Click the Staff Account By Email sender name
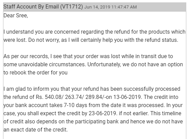 click(x=31, y=6)
